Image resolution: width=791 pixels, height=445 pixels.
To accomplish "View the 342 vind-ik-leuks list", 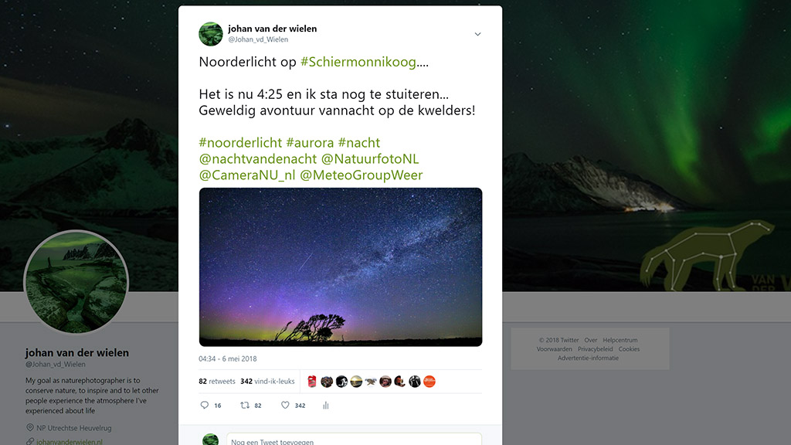I will pos(267,382).
